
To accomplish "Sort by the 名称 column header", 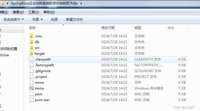I will pos(32,28).
